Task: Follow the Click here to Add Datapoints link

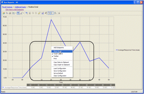Action: coord(15,10)
